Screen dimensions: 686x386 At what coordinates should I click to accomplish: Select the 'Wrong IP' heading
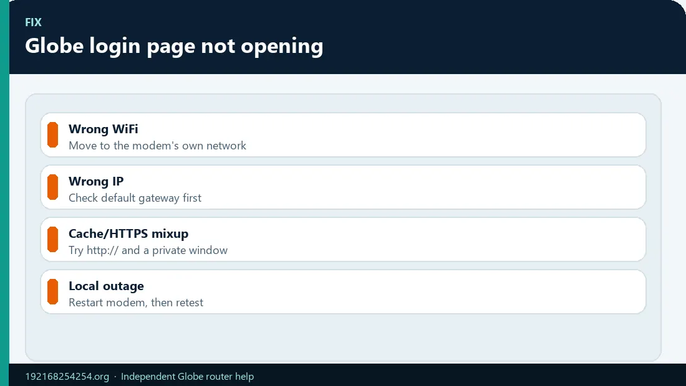[x=96, y=181]
